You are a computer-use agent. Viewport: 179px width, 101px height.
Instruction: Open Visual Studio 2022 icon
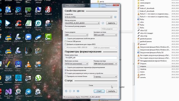point(8,93)
